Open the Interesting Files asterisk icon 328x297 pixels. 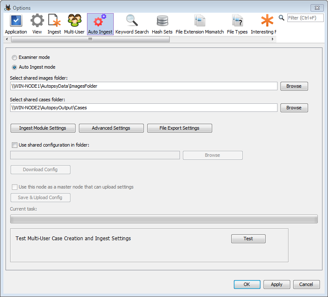point(267,21)
